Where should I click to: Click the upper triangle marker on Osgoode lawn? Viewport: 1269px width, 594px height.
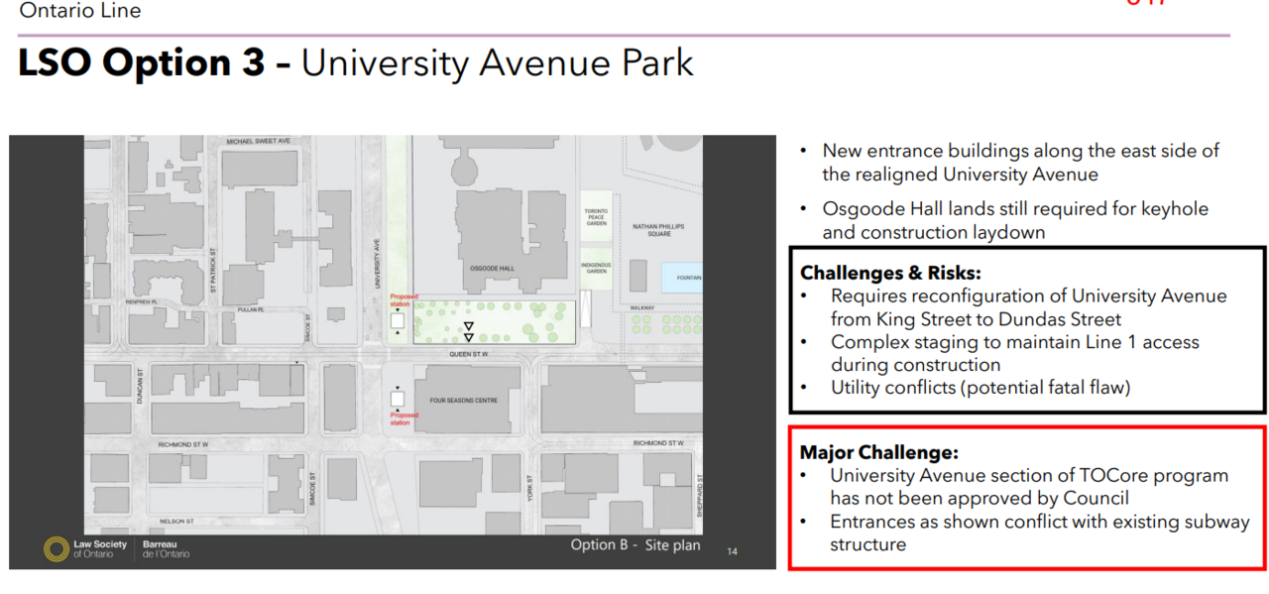point(469,326)
